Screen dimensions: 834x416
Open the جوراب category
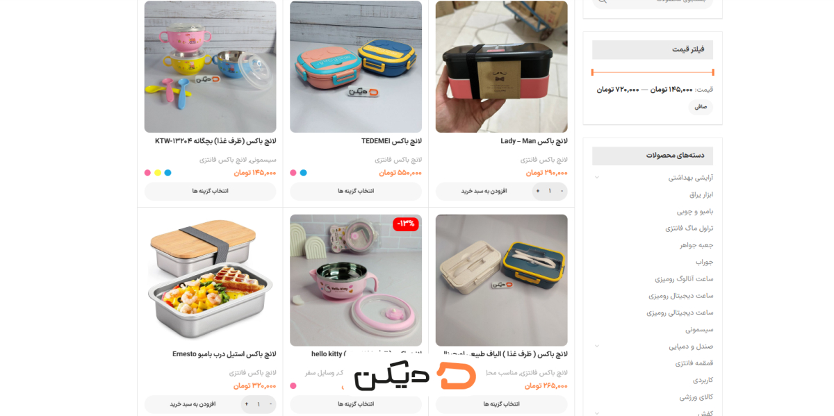coord(704,262)
